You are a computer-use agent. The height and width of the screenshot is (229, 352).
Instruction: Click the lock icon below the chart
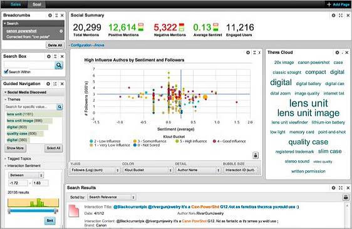tap(256, 155)
